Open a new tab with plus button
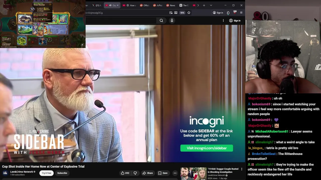Viewport: 321px width, 180px height. [204, 5]
